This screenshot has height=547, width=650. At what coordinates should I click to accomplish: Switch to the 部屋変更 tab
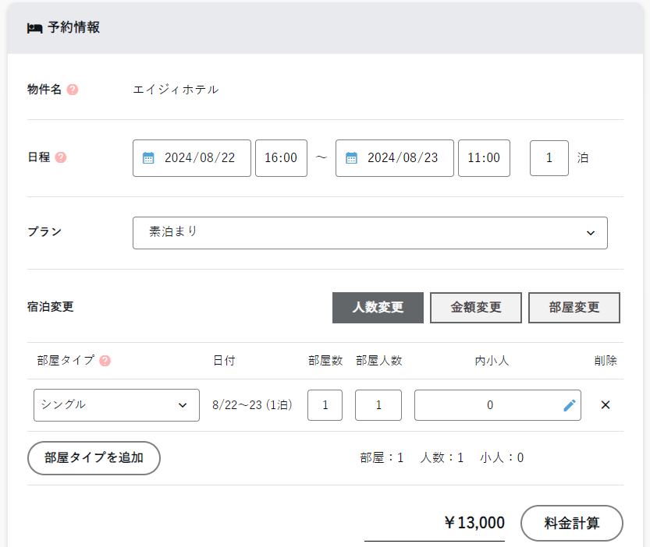point(574,307)
